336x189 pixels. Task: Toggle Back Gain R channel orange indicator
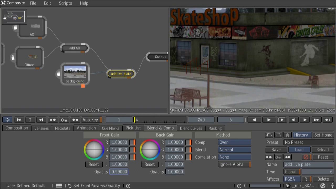click(x=189, y=142)
